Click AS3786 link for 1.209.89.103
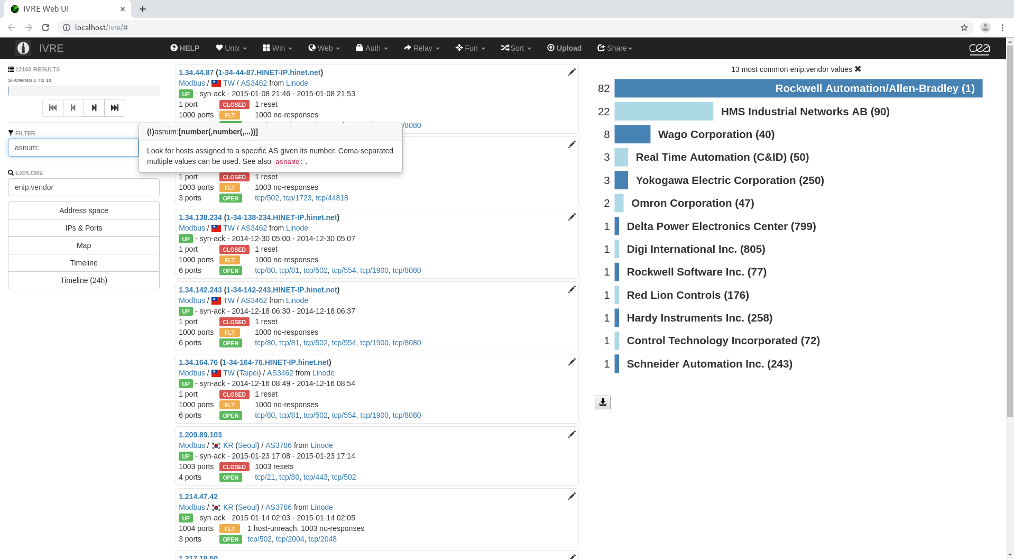The width and height of the screenshot is (1014, 559). (x=279, y=445)
